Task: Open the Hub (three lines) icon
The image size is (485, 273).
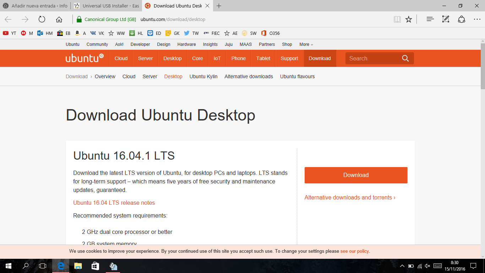Action: tap(430, 20)
